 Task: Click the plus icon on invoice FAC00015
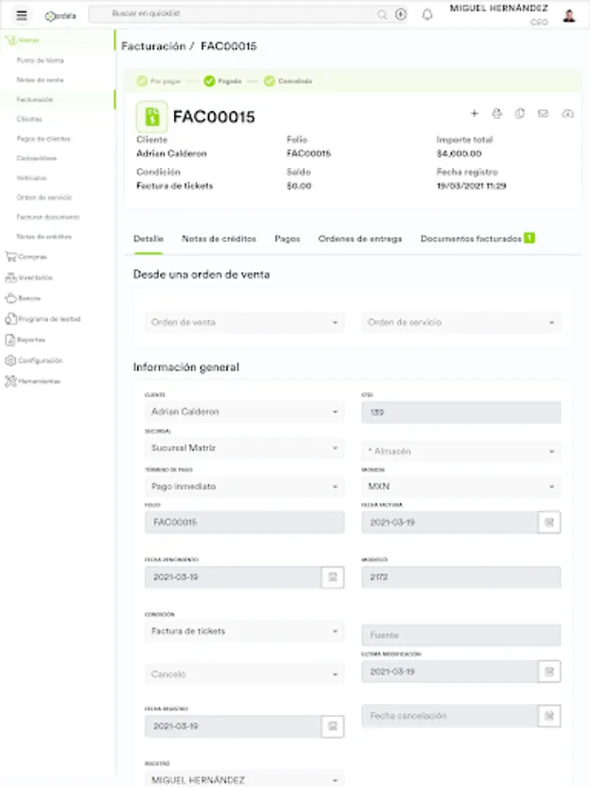point(475,114)
